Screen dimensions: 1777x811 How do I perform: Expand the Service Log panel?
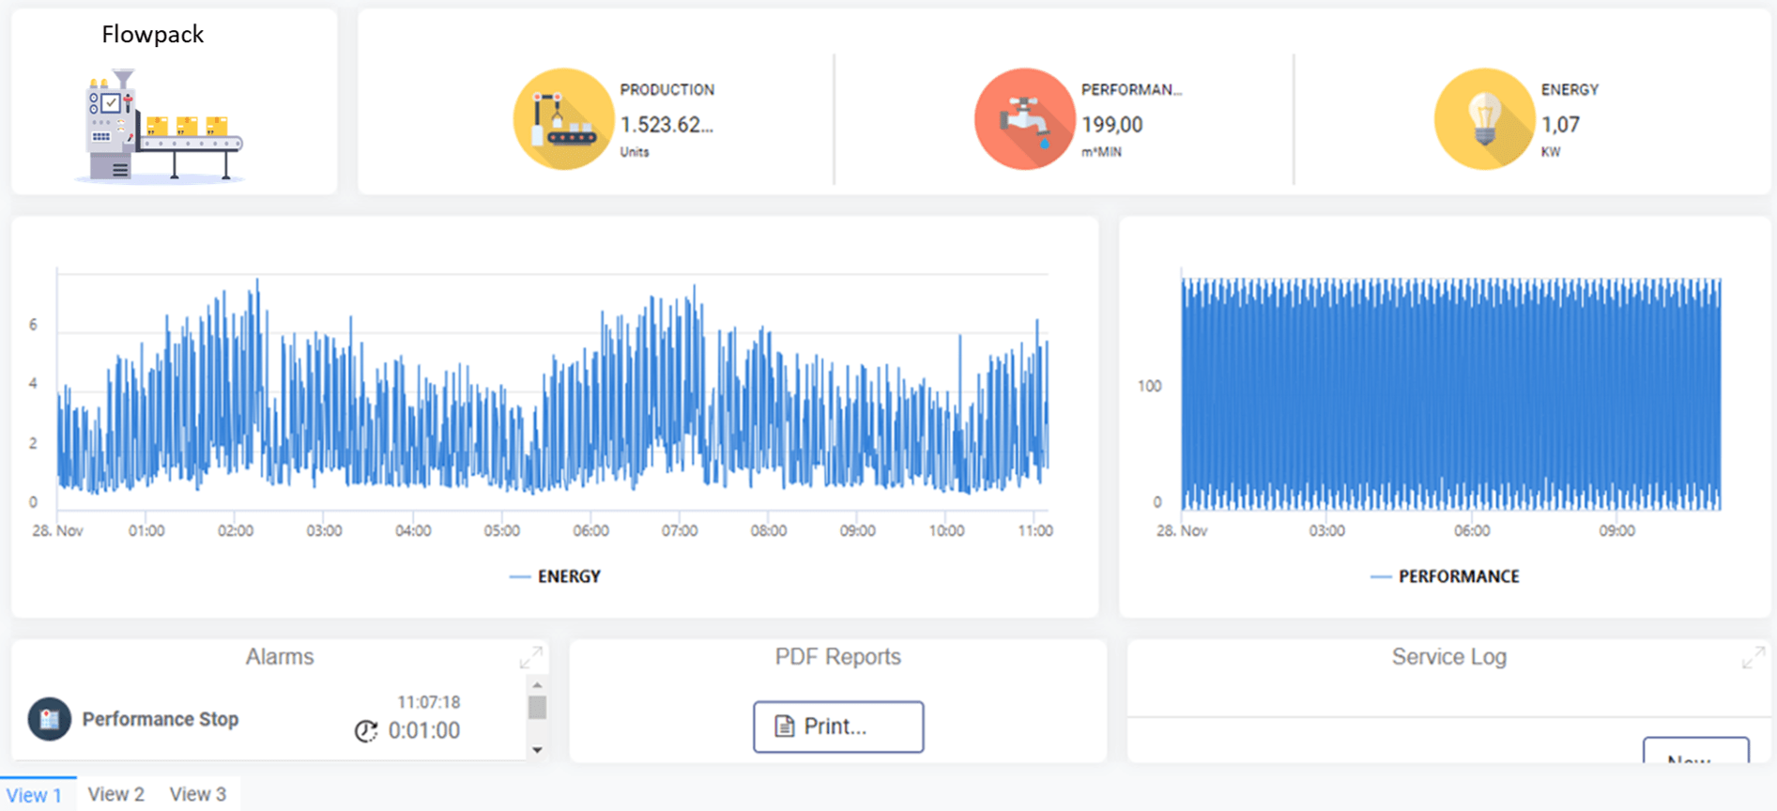tap(1752, 658)
